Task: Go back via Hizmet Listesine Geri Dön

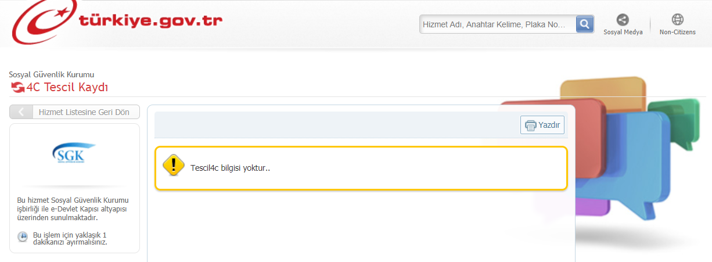Action: 84,112
